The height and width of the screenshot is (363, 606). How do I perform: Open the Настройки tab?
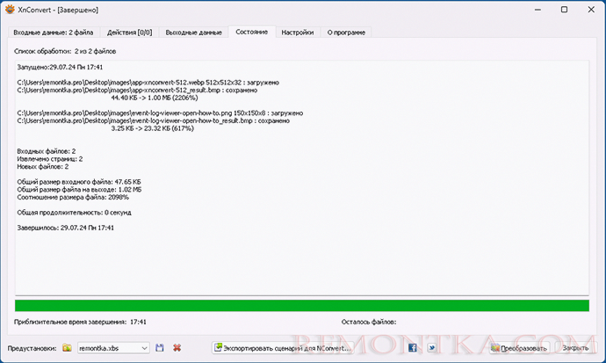pos(297,33)
